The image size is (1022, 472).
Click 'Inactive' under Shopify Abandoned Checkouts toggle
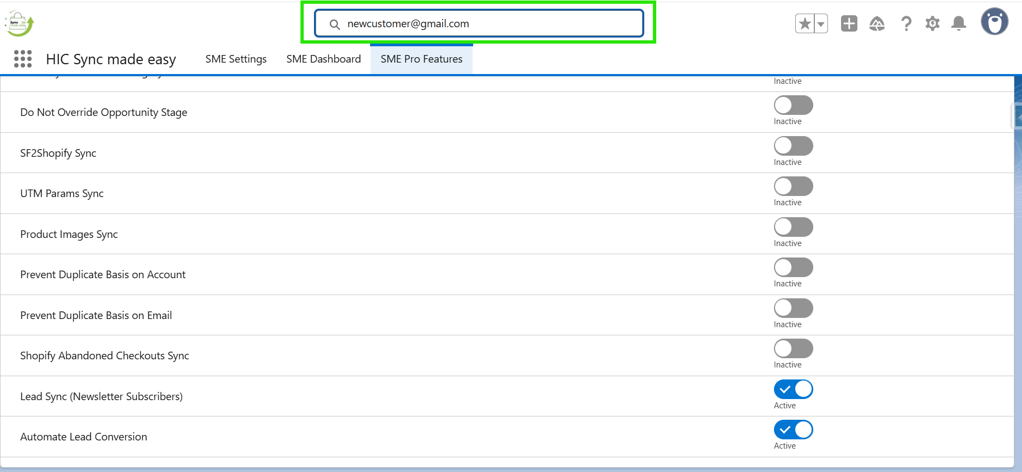(x=788, y=365)
